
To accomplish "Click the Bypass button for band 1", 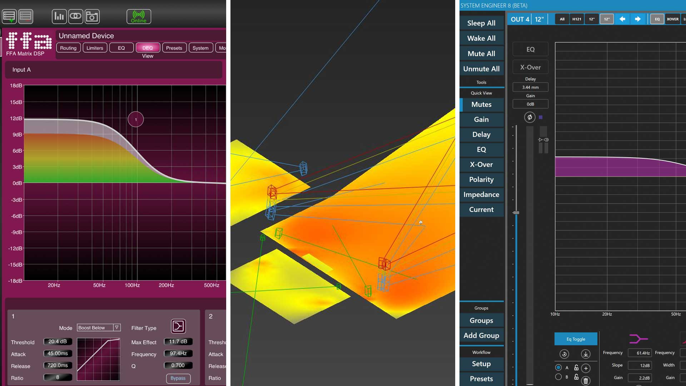I will click(178, 378).
